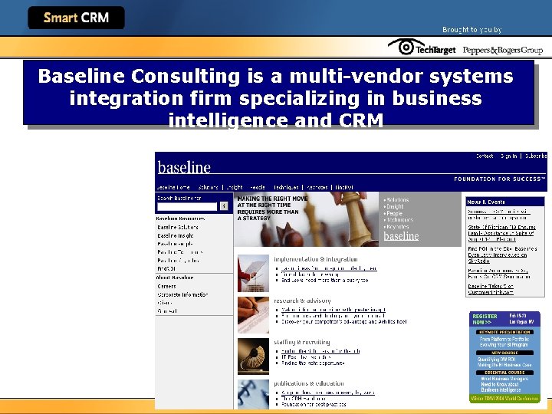This screenshot has height=414, width=552.
Task: Click the 'Brought to you by' text
Action: (x=472, y=30)
